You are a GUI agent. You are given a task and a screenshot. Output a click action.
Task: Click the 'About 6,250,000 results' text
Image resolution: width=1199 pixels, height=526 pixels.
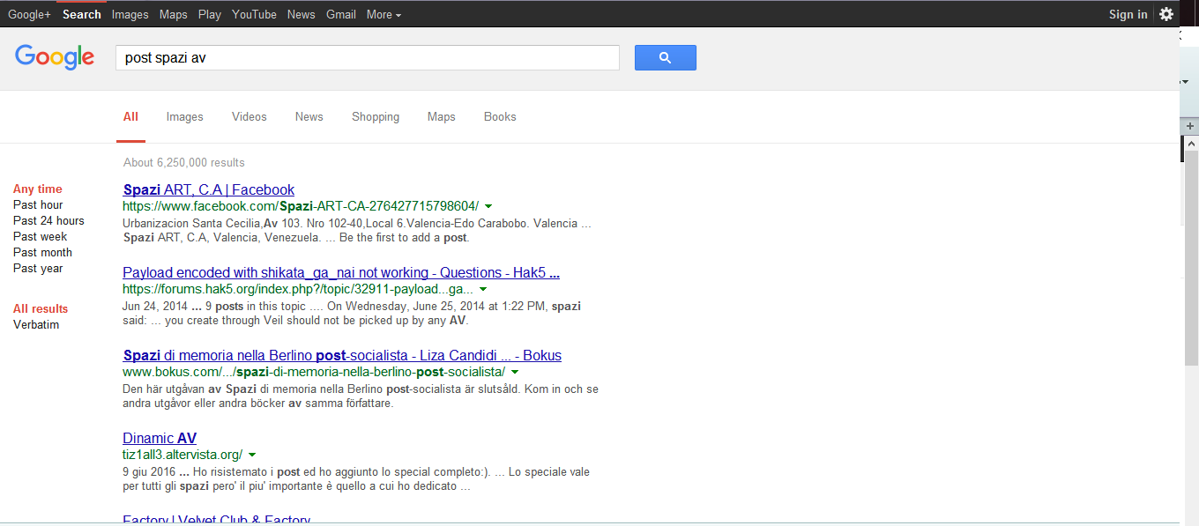[x=184, y=162]
